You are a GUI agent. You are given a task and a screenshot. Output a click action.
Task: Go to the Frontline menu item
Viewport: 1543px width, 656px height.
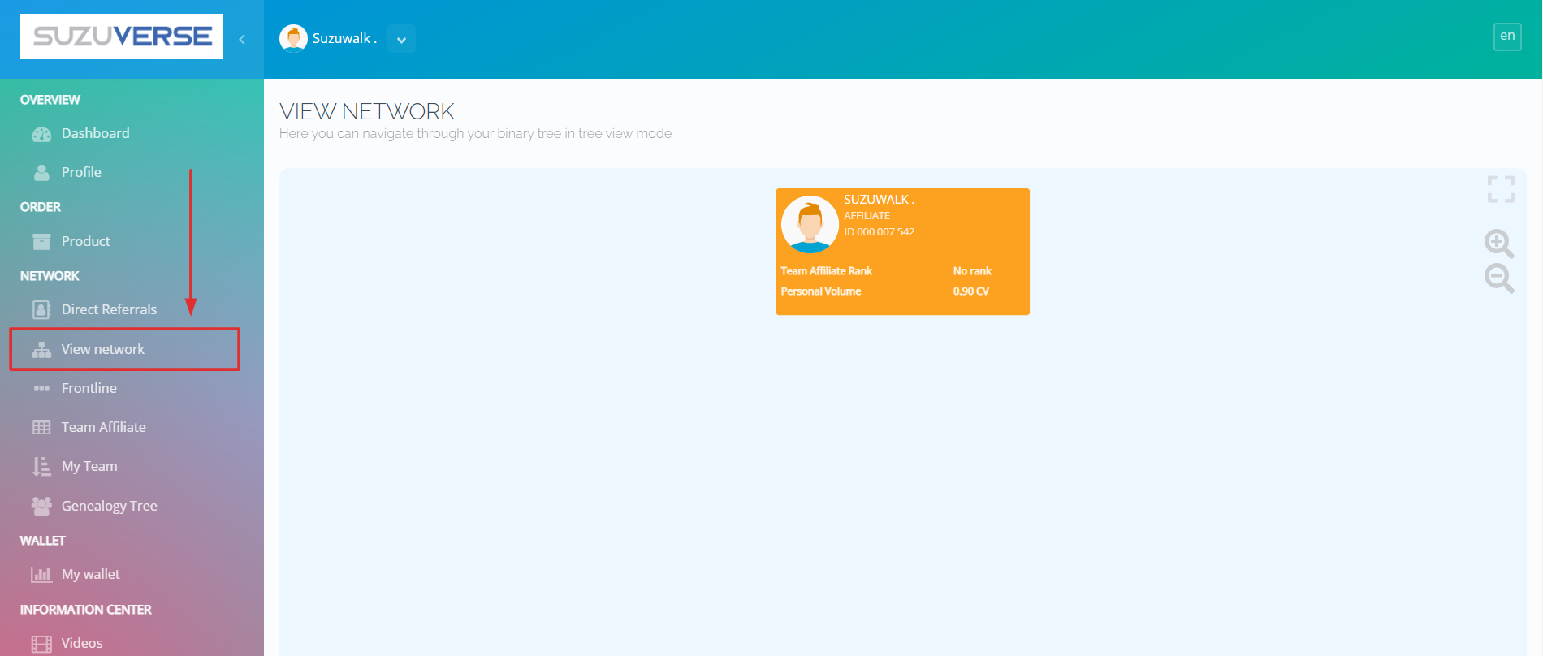89,388
